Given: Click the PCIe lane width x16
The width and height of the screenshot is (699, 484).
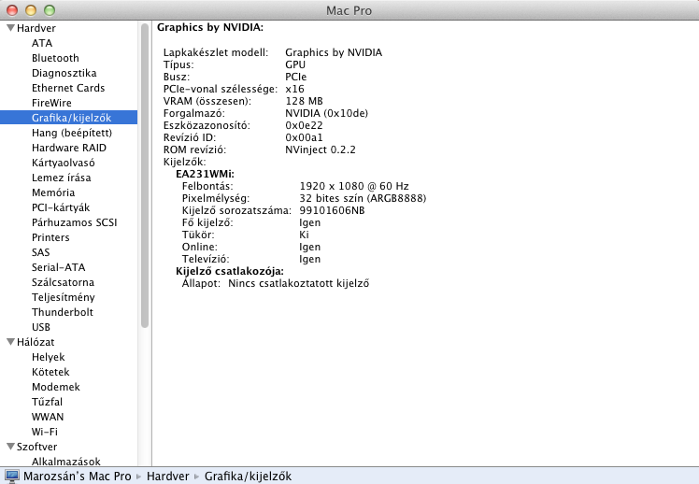Looking at the screenshot, I should tap(294, 89).
